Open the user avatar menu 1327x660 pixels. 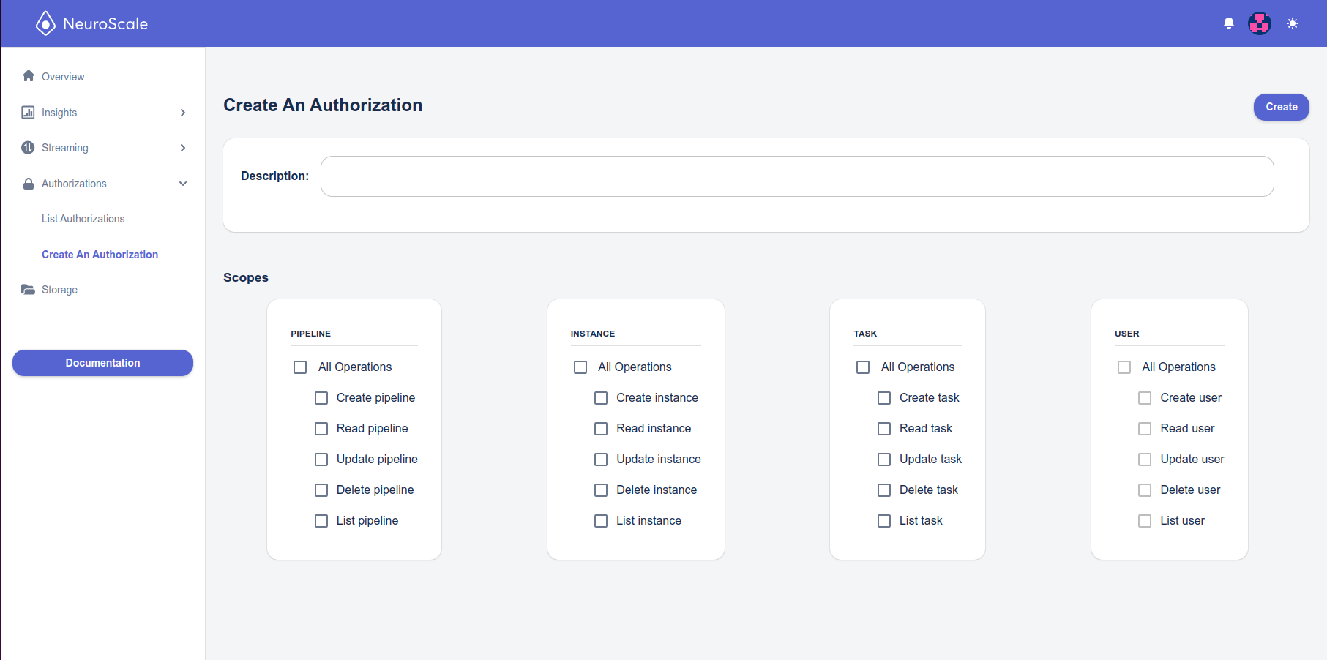click(1260, 23)
